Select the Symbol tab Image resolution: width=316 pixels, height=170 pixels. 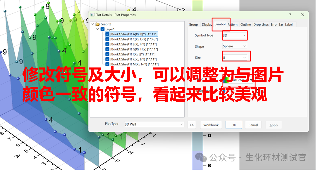(220, 24)
